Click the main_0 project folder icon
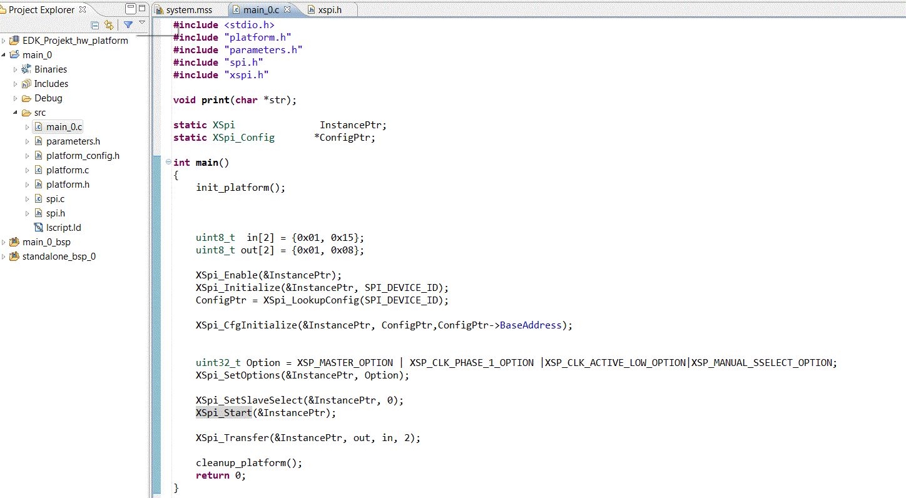The width and height of the screenshot is (906, 498). pos(14,55)
